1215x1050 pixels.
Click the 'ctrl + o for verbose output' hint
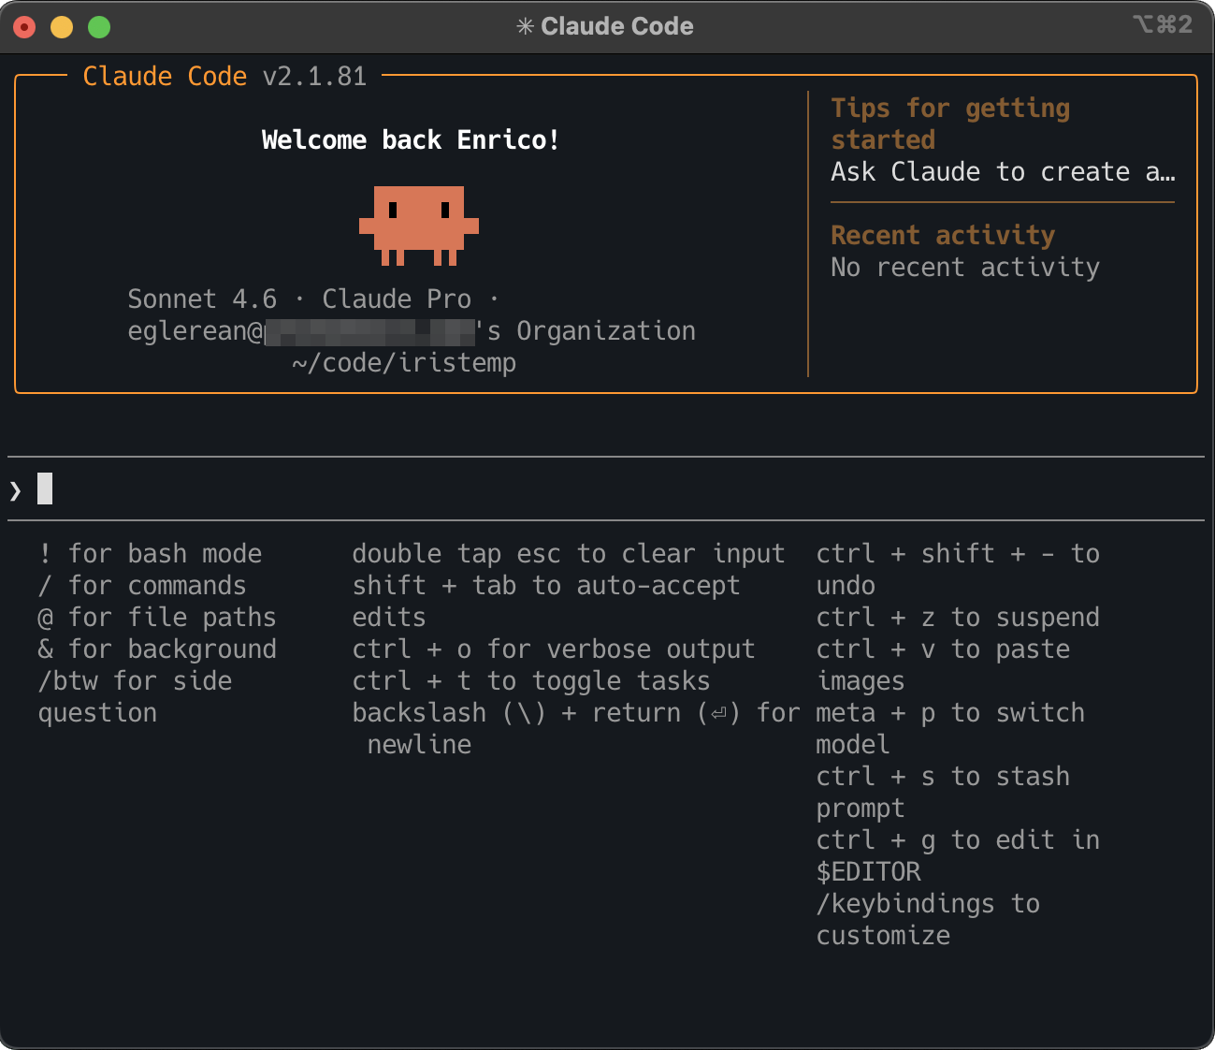pyautogui.click(x=553, y=649)
